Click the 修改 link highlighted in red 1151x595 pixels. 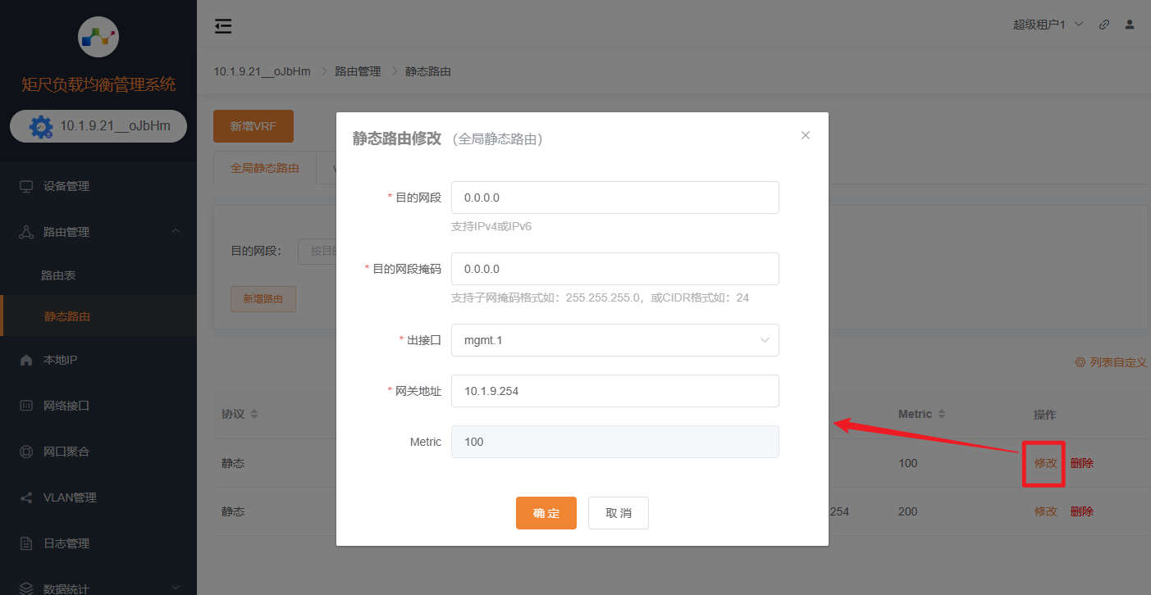coord(1044,463)
